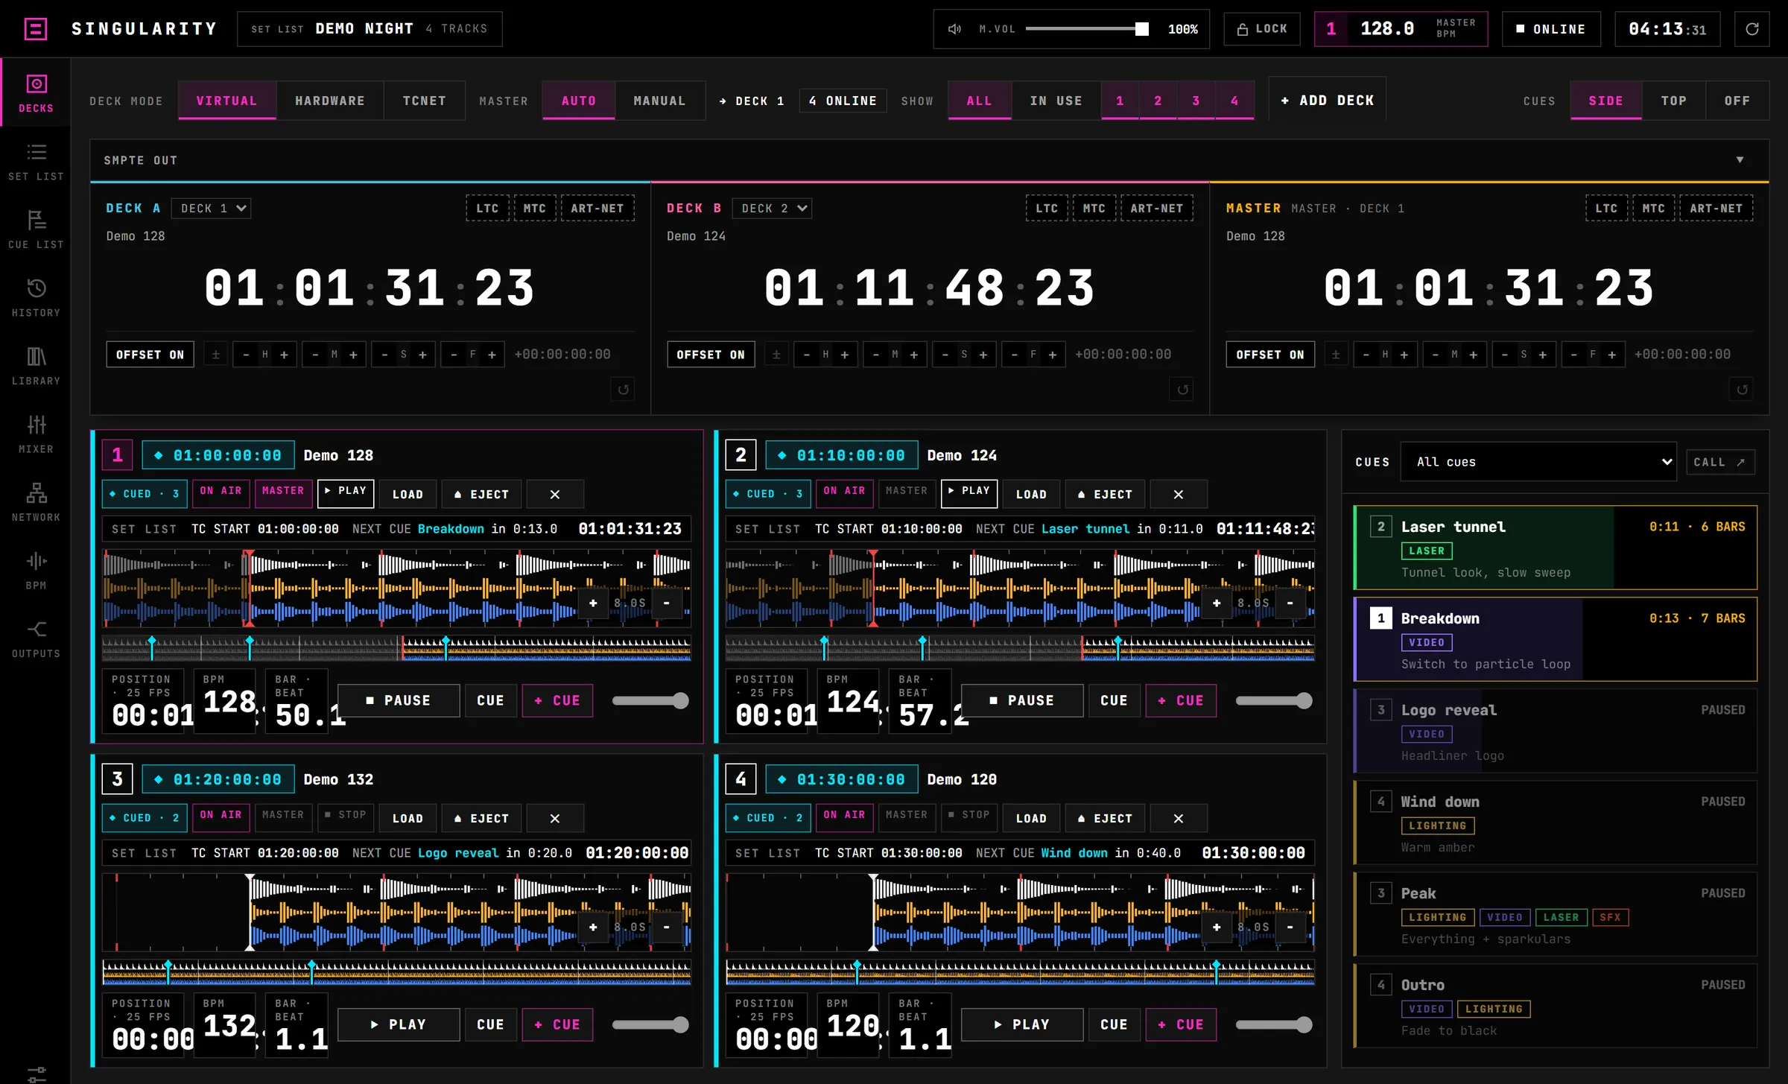The width and height of the screenshot is (1788, 1084).
Task: Open the Decks sidebar panel
Action: tap(36, 93)
